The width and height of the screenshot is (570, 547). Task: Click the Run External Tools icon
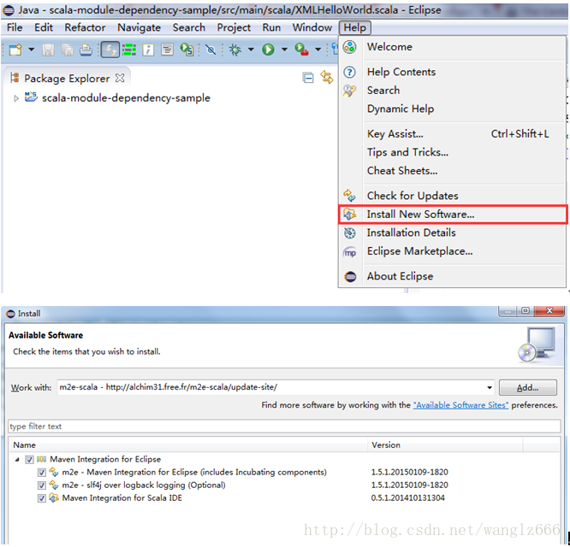click(x=302, y=50)
